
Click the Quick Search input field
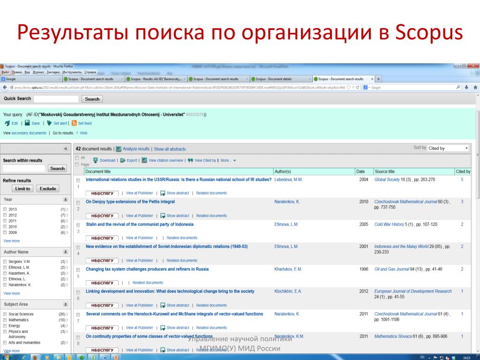pyautogui.click(x=56, y=99)
